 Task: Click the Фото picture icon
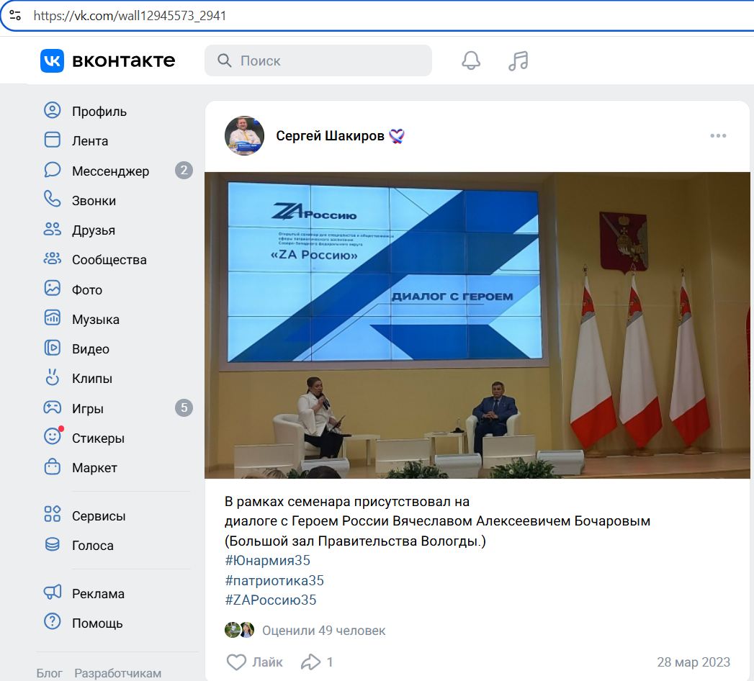(53, 289)
